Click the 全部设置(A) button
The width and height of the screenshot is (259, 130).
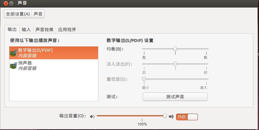pyautogui.click(x=18, y=14)
